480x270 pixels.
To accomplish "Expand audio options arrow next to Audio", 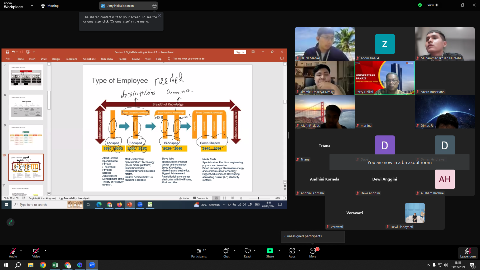I will [x=21, y=251].
